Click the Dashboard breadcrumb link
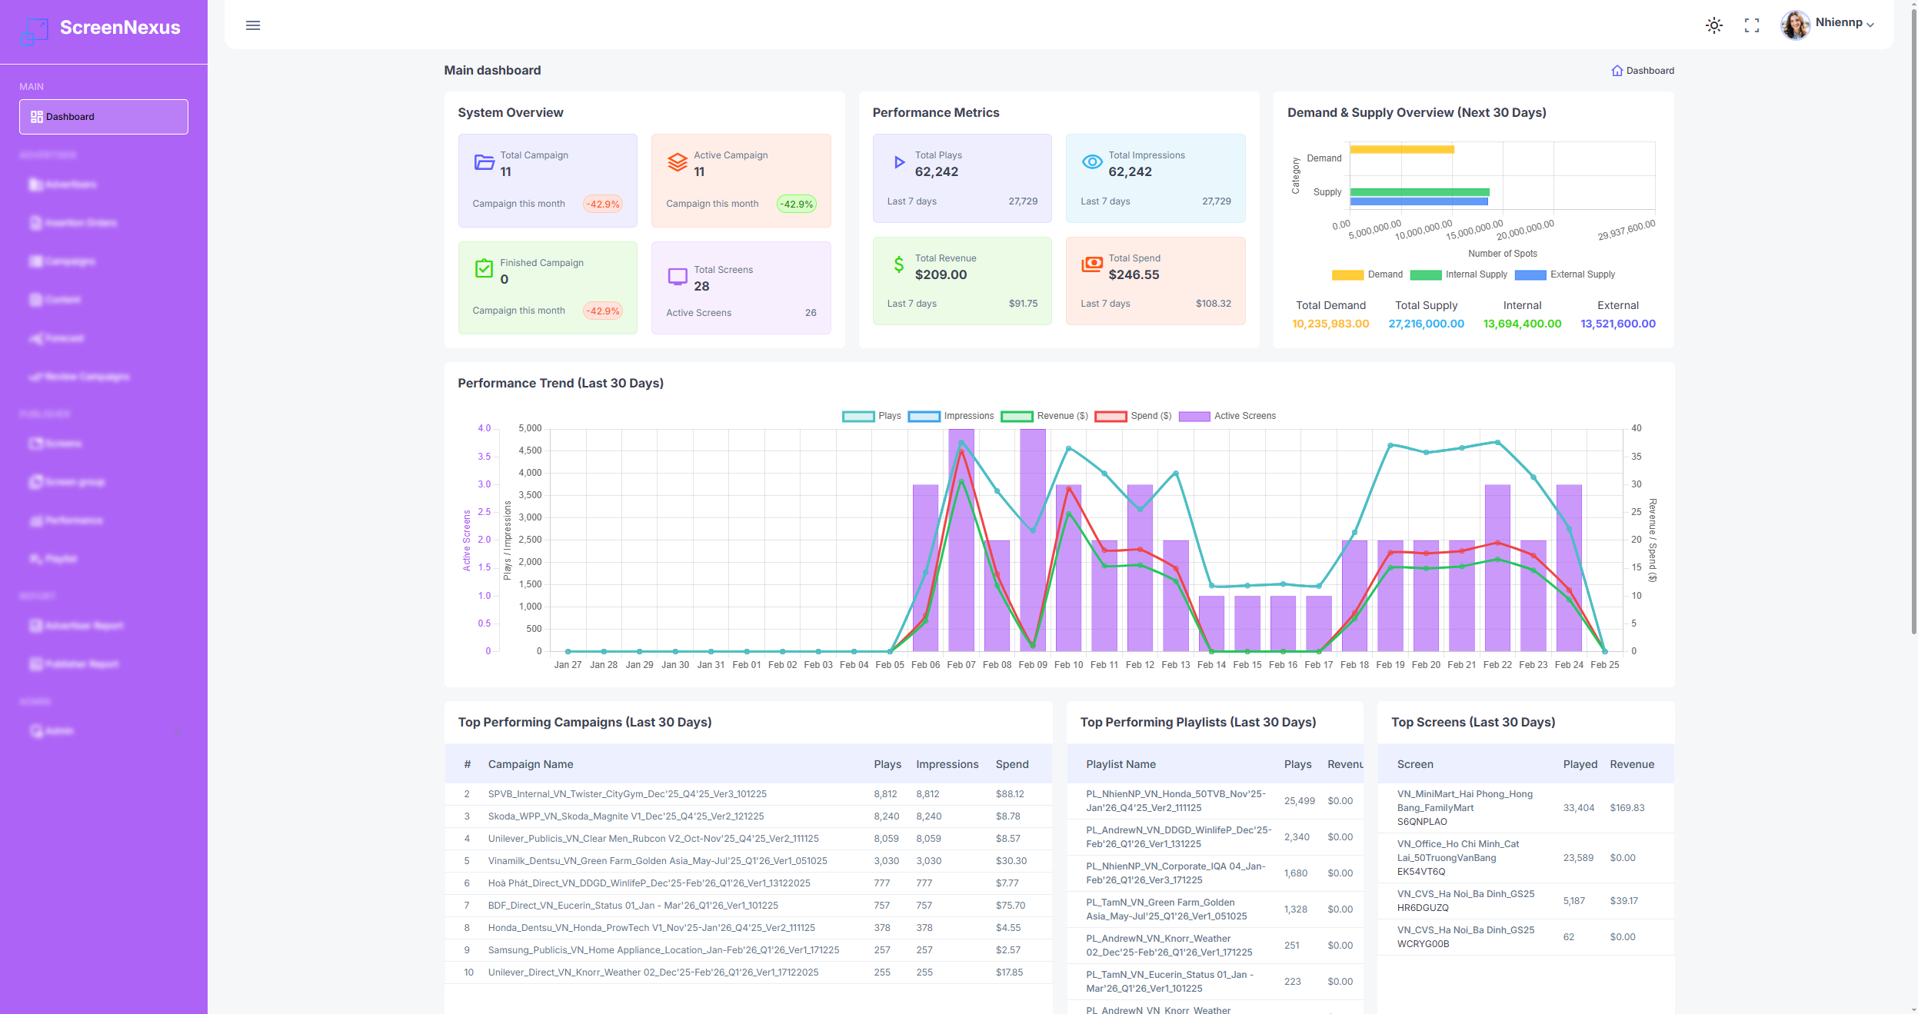 pos(1650,71)
